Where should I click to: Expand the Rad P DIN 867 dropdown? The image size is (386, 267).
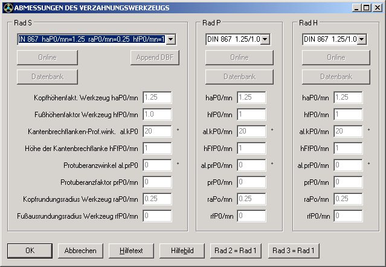click(265, 39)
